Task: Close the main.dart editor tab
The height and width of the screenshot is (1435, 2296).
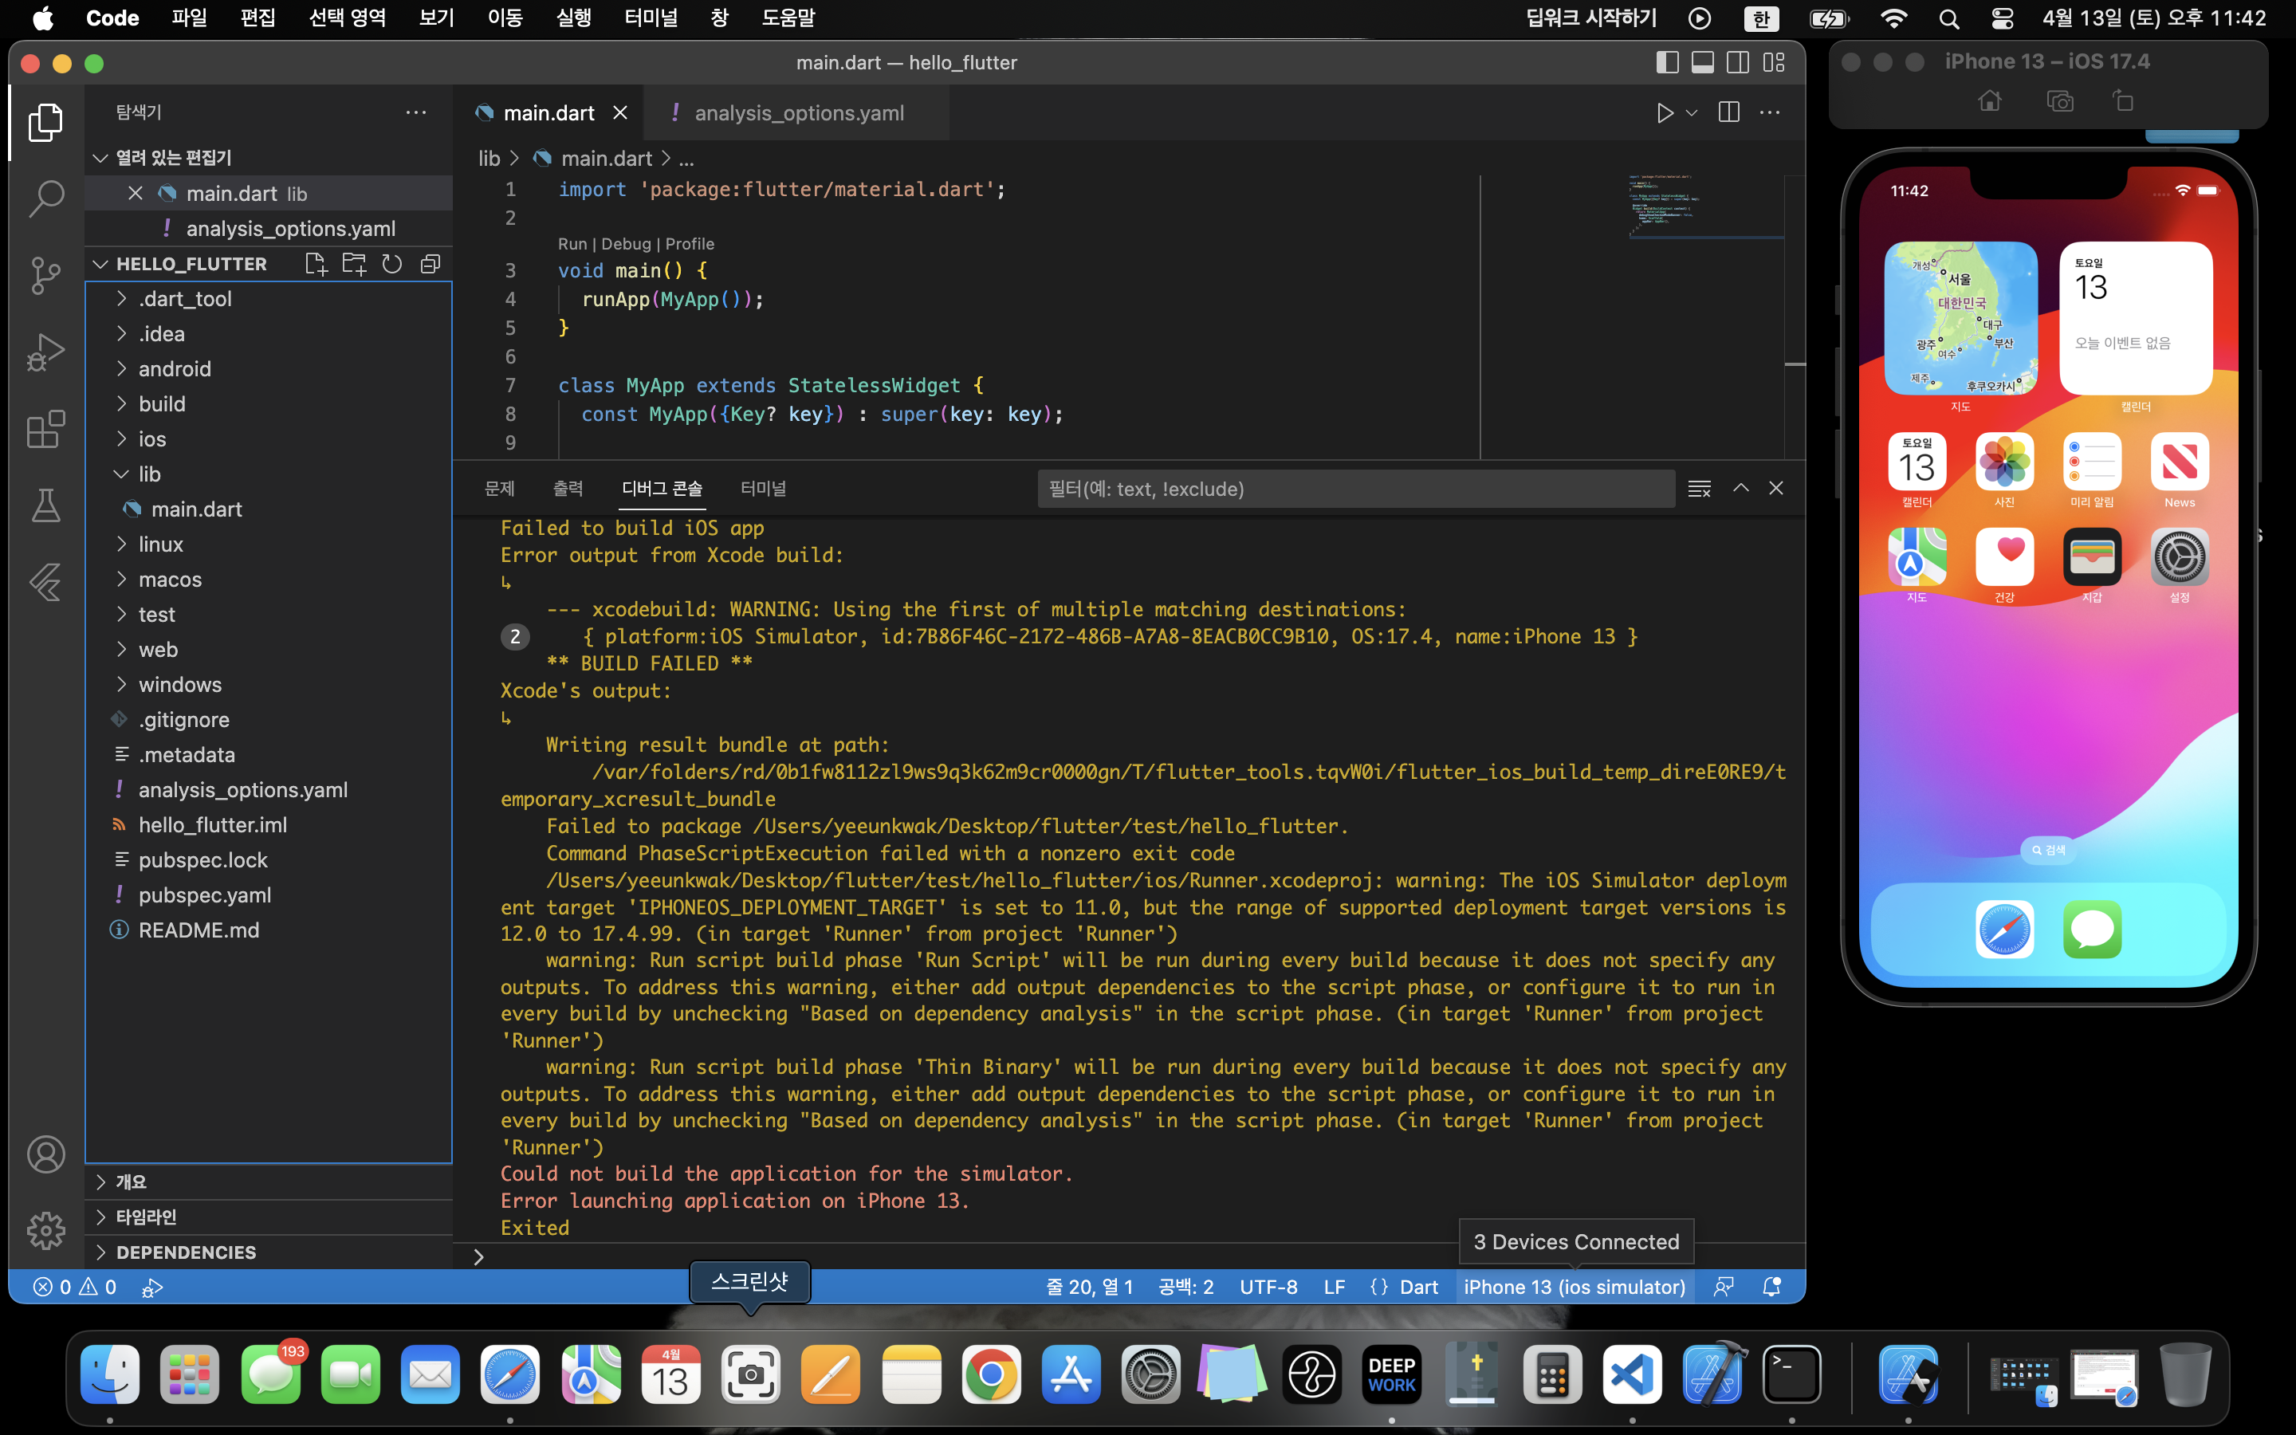Action: tap(620, 113)
